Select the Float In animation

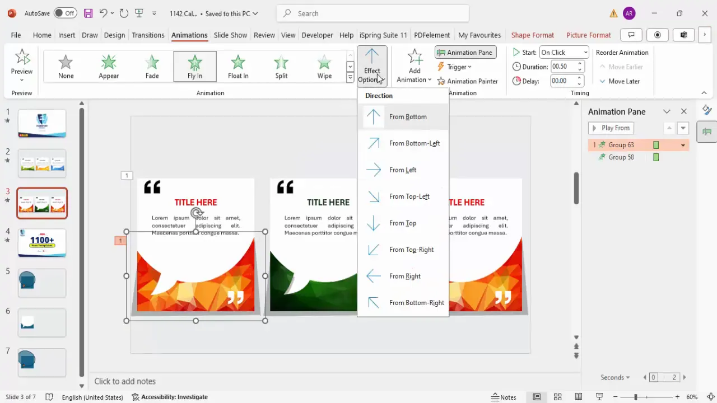238,66
